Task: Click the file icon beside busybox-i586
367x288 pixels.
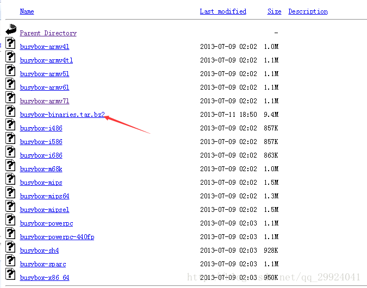Action: tap(10, 138)
